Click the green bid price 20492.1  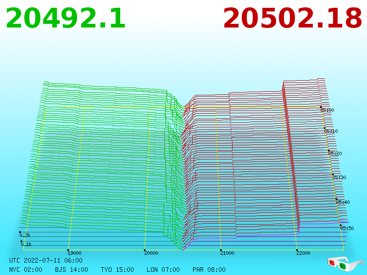(x=66, y=18)
